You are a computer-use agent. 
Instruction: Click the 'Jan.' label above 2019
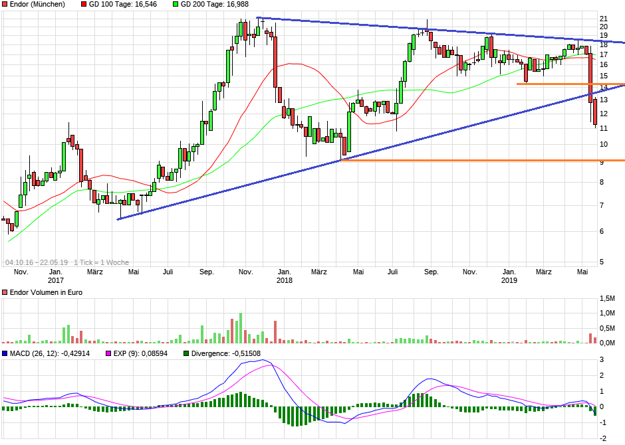[x=509, y=272]
